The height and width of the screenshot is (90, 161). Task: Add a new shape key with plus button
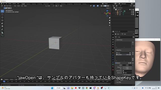point(133,53)
